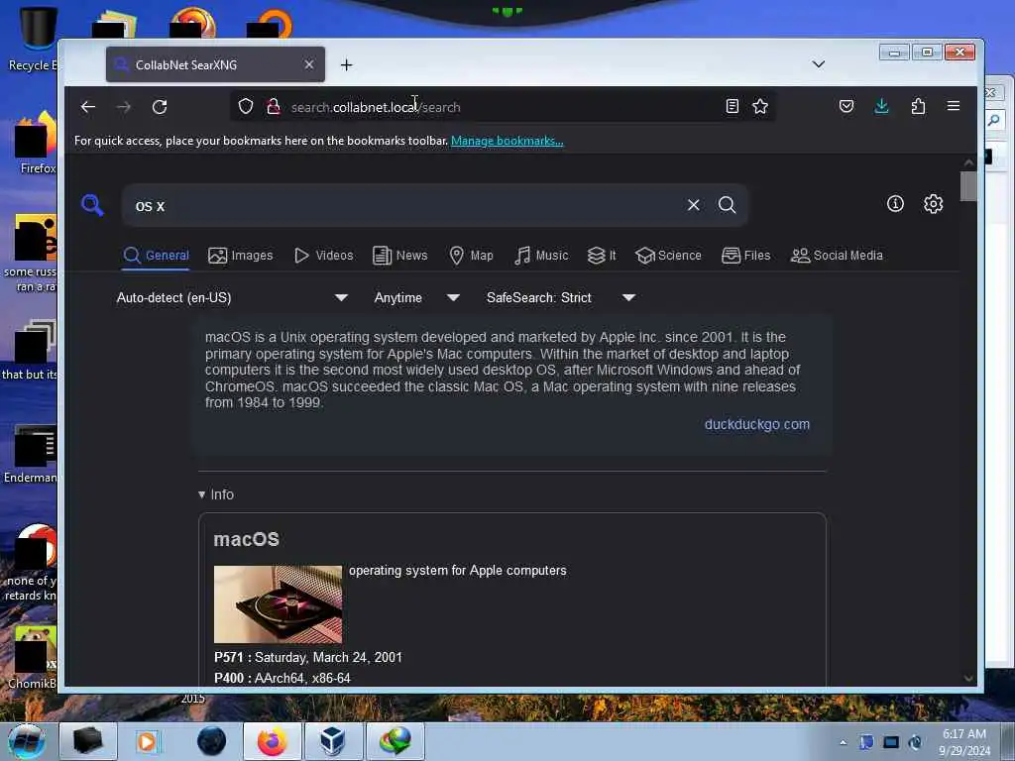Open the downloads arrow icon
The height and width of the screenshot is (761, 1015).
[881, 106]
